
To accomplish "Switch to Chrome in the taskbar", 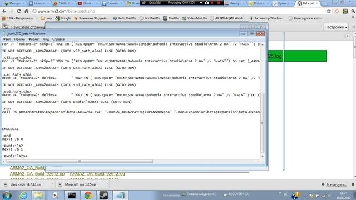I will [88, 195].
